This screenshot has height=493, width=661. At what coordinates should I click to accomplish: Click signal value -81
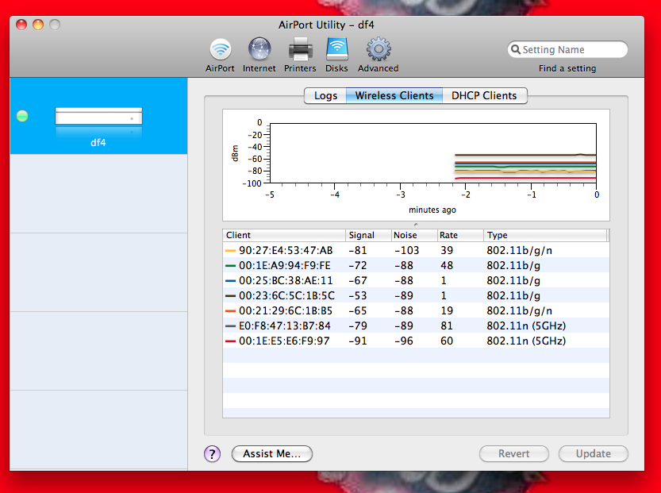coord(358,251)
